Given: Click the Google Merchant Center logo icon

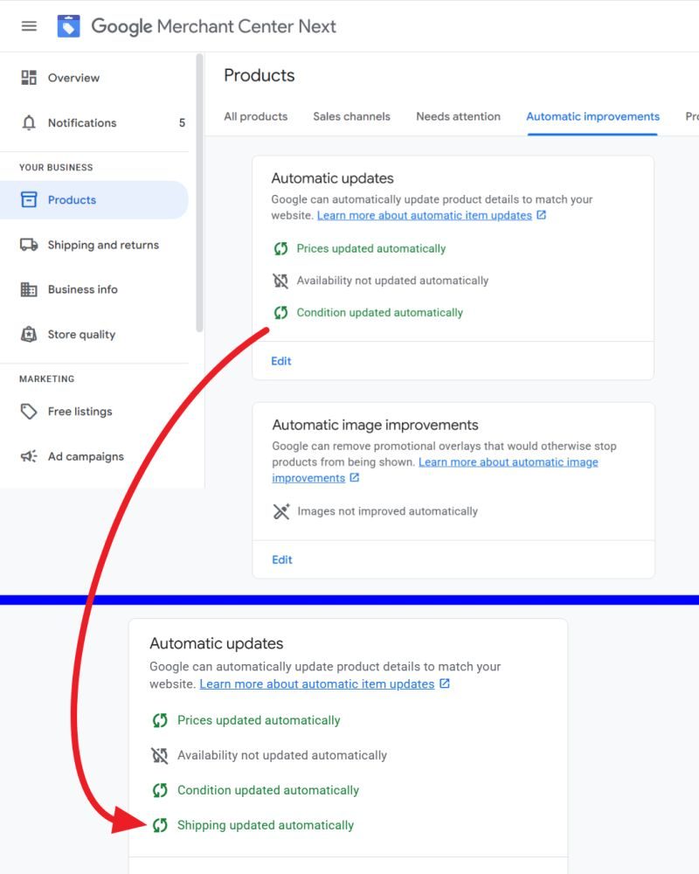Looking at the screenshot, I should click(x=69, y=26).
